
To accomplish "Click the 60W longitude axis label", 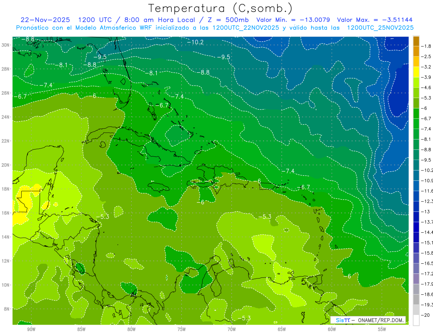I will (x=332, y=329).
